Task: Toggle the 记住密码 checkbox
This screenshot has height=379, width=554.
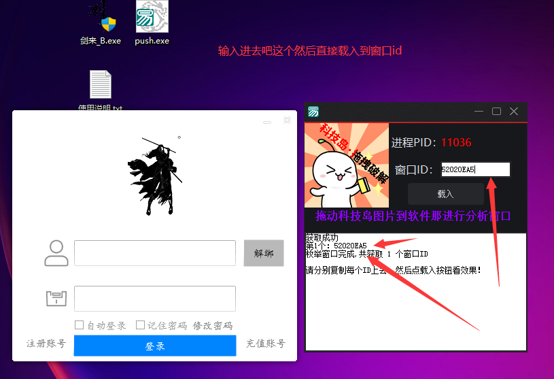Action: pyautogui.click(x=141, y=325)
